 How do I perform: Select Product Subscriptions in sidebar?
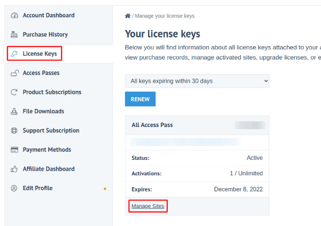click(52, 92)
